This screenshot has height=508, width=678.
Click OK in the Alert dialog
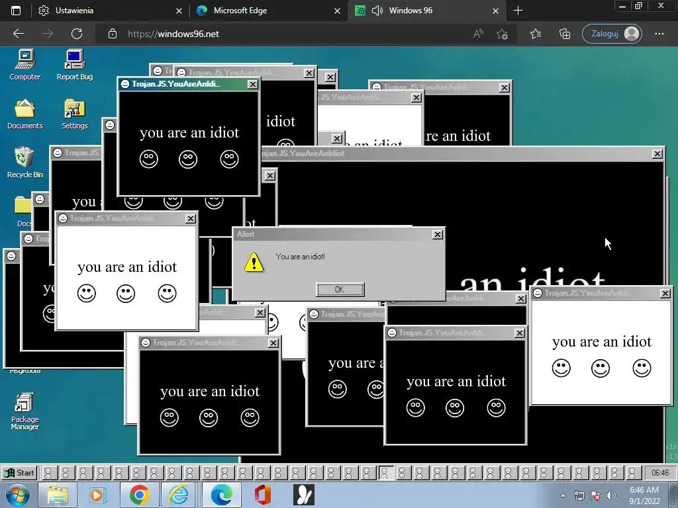click(x=340, y=290)
